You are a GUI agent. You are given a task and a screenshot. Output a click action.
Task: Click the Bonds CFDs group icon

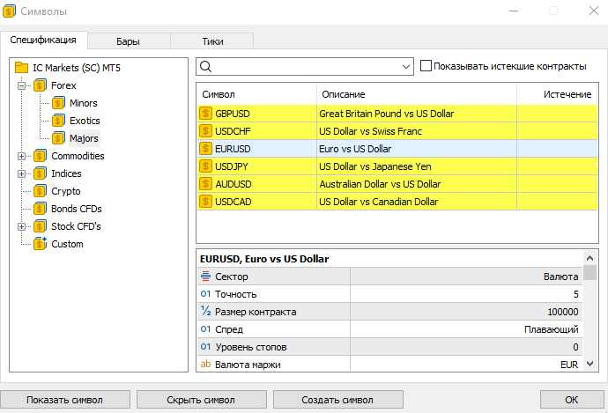pos(40,209)
